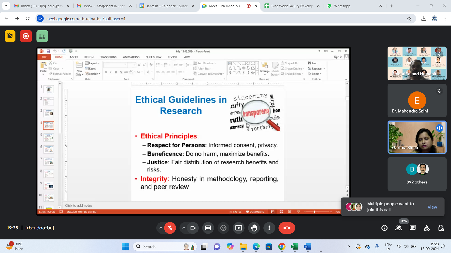Select slide 5 thumbnail
Image resolution: width=451 pixels, height=253 pixels.
[x=48, y=137]
